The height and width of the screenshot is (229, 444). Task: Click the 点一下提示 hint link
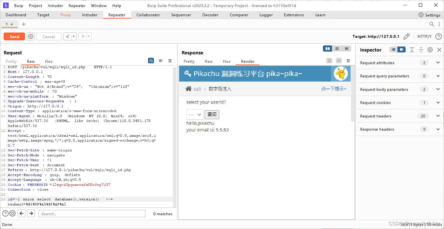(x=334, y=89)
